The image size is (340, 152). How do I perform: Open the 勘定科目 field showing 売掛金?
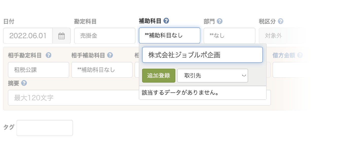[105, 36]
